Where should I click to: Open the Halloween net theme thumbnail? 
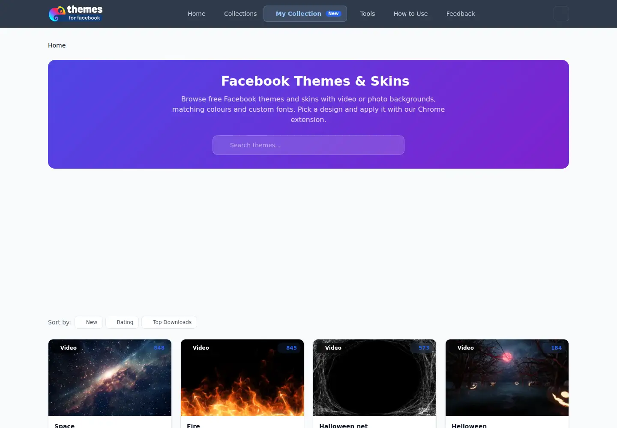point(374,377)
